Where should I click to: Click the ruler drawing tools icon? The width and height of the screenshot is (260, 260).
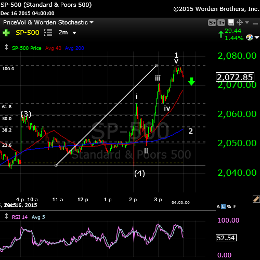coord(256,199)
